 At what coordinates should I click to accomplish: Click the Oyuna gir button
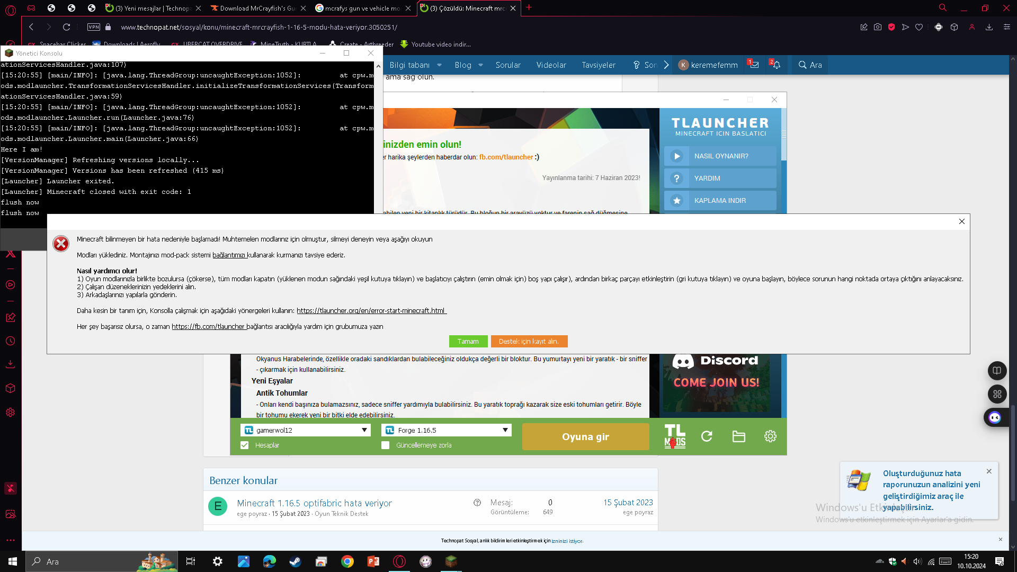[585, 437]
